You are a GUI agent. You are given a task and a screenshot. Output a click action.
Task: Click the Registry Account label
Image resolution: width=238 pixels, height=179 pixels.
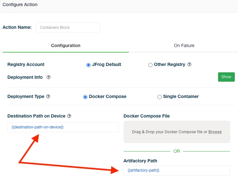tap(26, 64)
